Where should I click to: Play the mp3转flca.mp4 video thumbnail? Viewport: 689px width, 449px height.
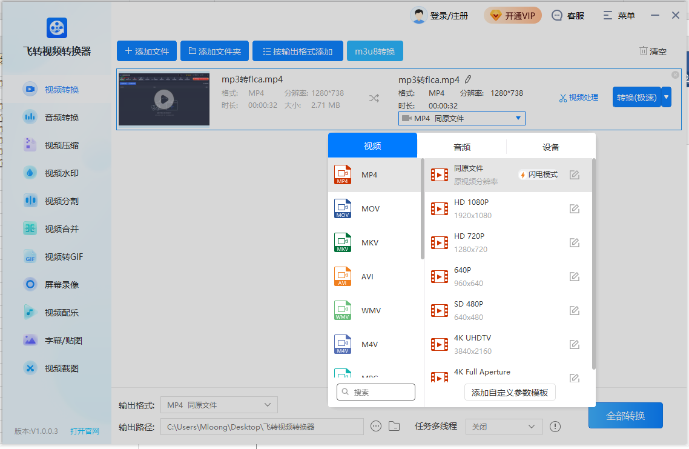coord(163,99)
